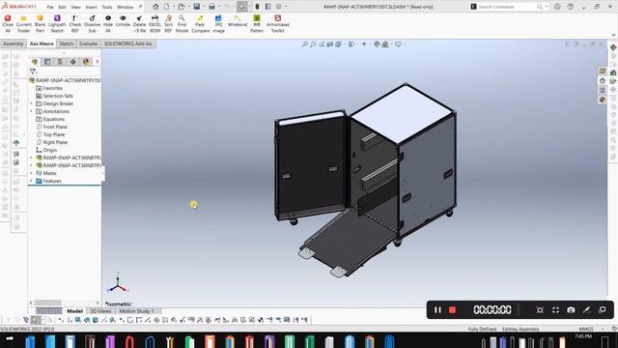Click the Delete ~$ file macro
This screenshot has width=618, height=348.
(x=139, y=23)
